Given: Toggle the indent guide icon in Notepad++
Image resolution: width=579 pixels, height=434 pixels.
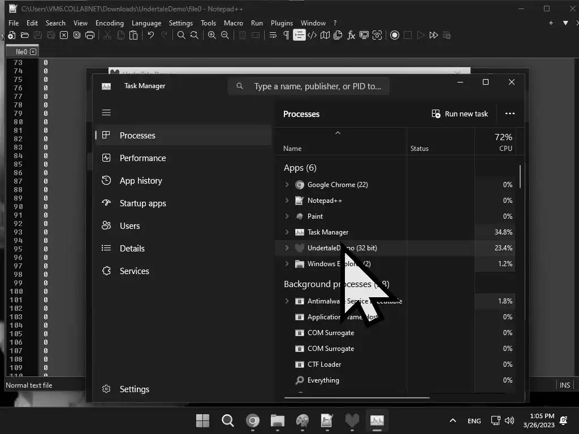Looking at the screenshot, I should 299,35.
